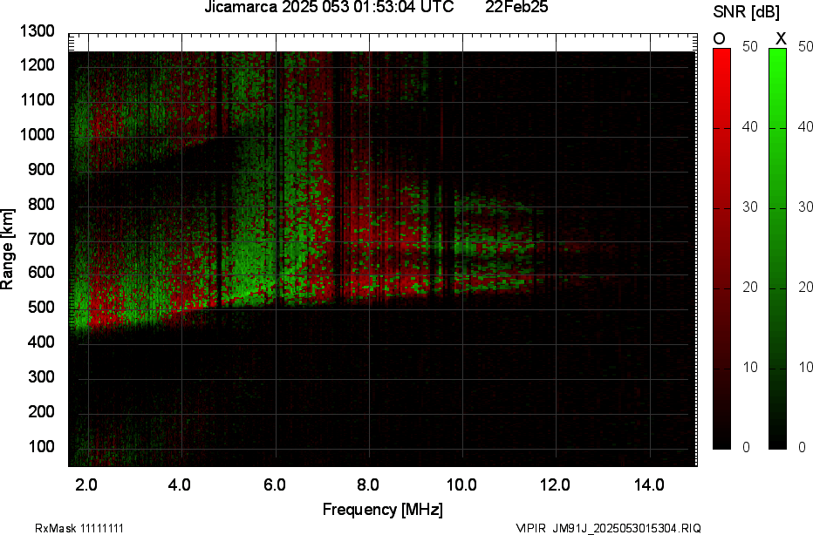The height and width of the screenshot is (535, 813).
Task: Click the 'O' label above red colorbar
Action: pos(719,39)
